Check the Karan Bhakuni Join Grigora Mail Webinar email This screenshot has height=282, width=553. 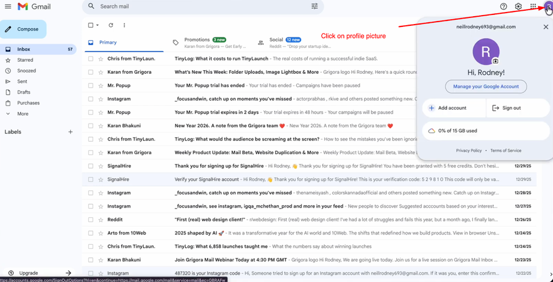[x=91, y=260]
